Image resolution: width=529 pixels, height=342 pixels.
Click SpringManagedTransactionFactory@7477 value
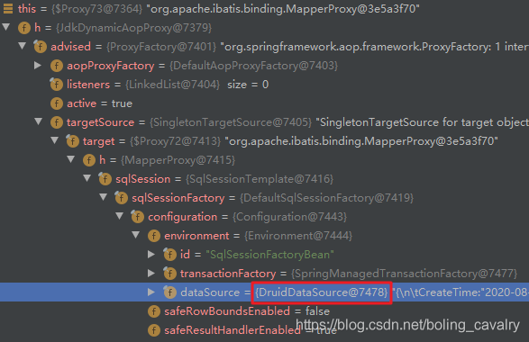coord(404,274)
